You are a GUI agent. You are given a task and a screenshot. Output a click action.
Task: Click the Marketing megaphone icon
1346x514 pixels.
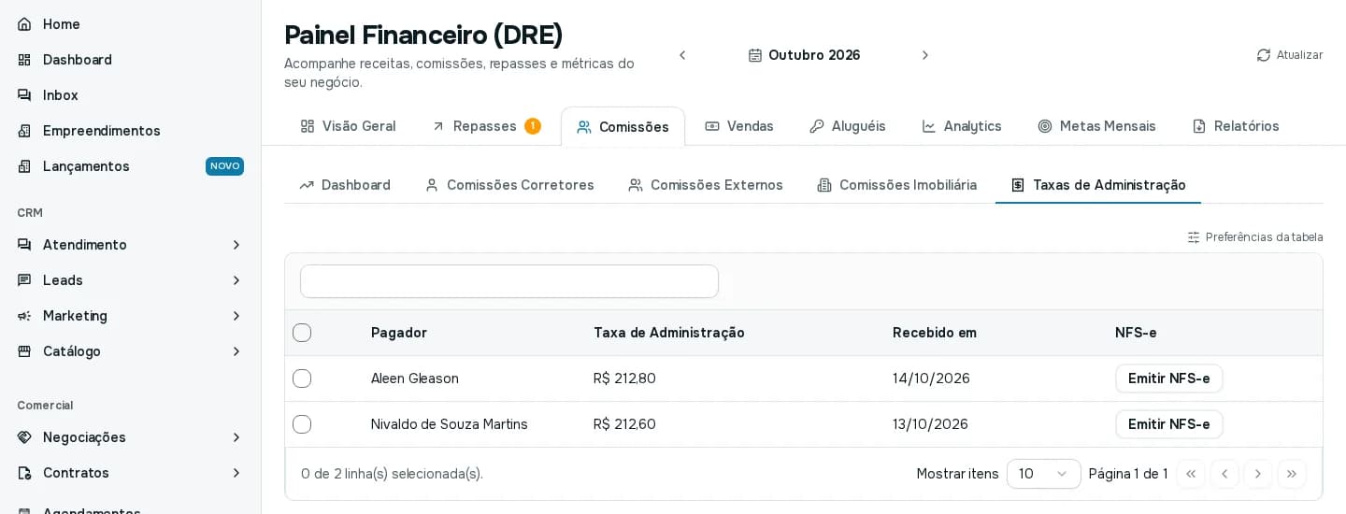tap(24, 316)
